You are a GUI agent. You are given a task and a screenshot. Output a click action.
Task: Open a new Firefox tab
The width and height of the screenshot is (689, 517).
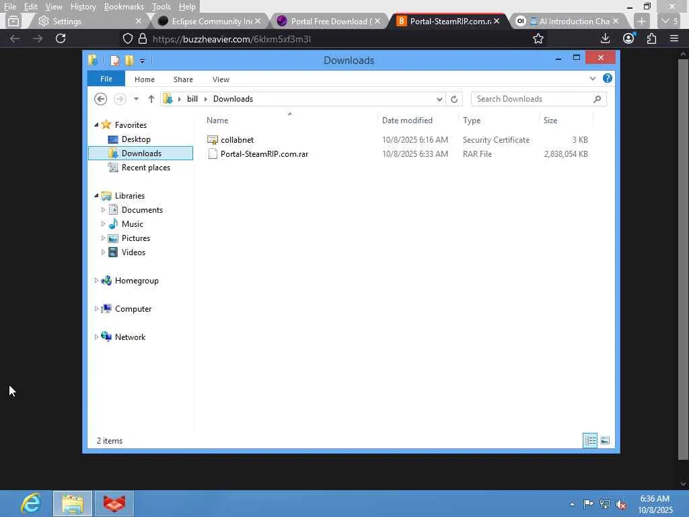pos(641,21)
